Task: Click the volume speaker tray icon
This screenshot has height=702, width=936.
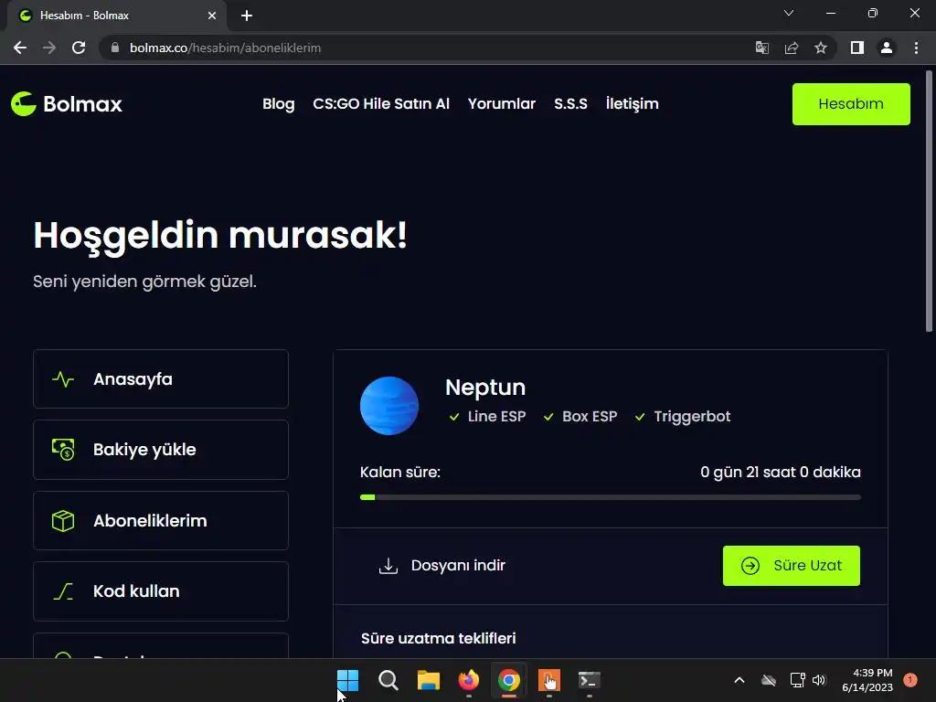Action: click(x=819, y=680)
